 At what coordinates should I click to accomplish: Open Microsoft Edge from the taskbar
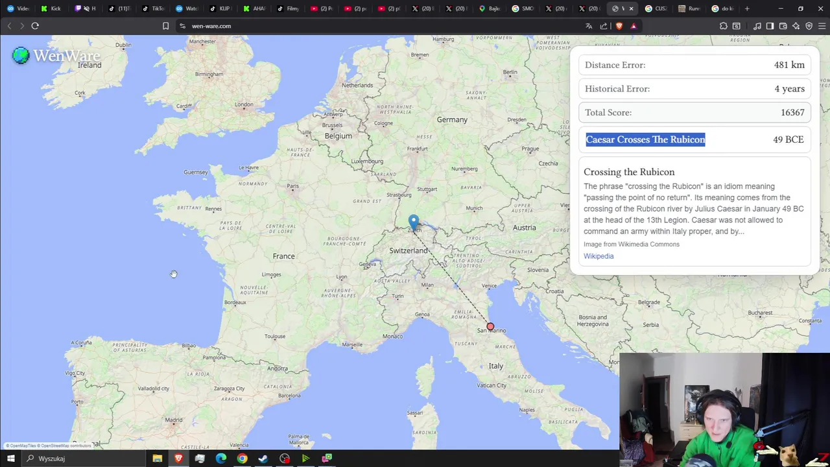tap(221, 459)
